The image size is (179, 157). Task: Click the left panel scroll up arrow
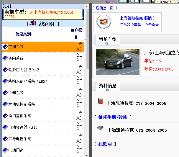[x=86, y=6]
